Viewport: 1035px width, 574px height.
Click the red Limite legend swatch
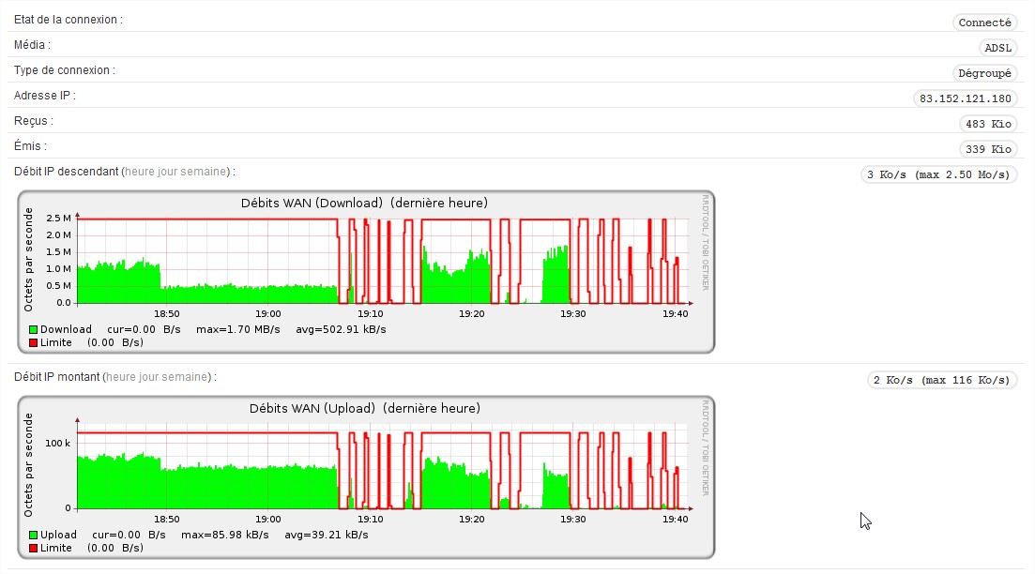click(32, 342)
